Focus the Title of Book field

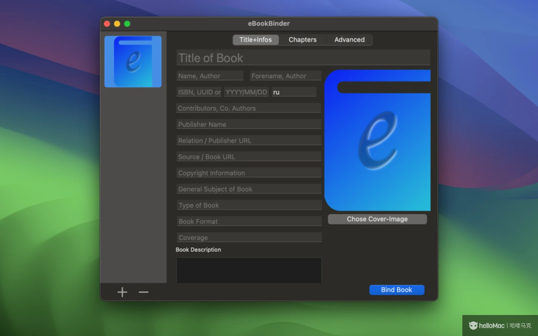303,58
